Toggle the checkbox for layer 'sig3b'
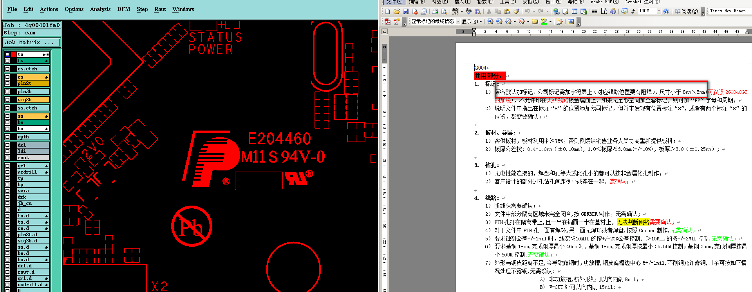This screenshot has width=752, height=292. (x=7, y=100)
